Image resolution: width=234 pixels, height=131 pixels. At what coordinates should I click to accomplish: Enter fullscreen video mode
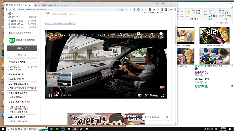162,95
